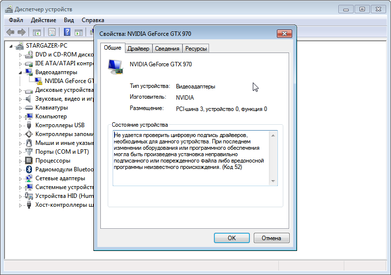Click the storage controllers icon

(29, 134)
